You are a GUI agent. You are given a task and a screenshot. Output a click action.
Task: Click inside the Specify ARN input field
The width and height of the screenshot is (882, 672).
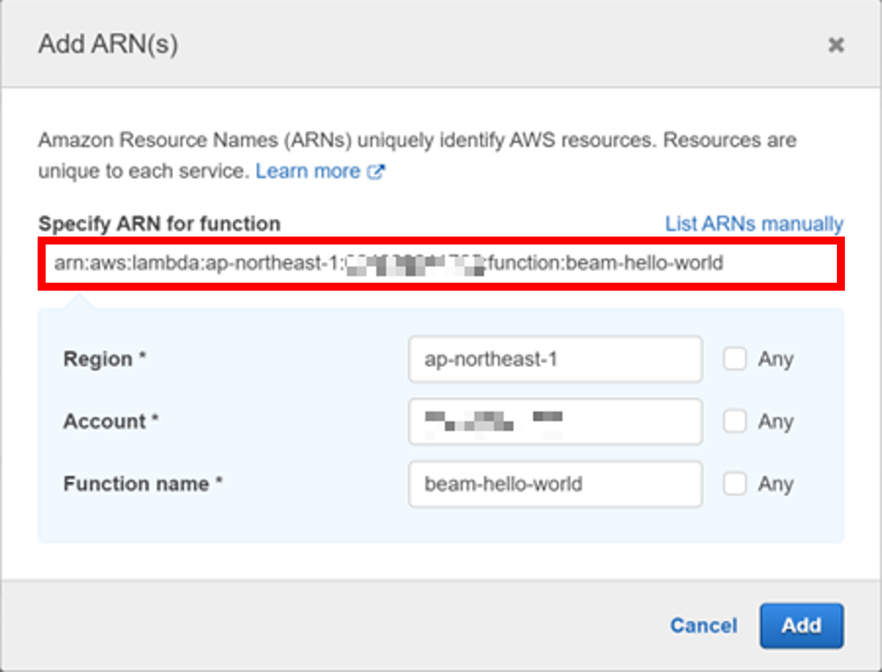[x=439, y=263]
